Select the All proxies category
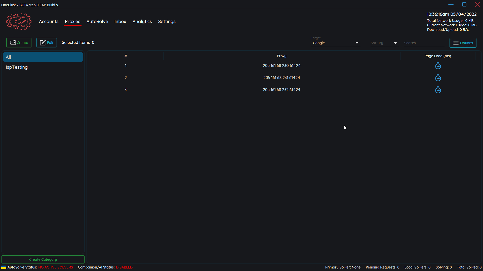This screenshot has width=483, height=271. (x=43, y=57)
